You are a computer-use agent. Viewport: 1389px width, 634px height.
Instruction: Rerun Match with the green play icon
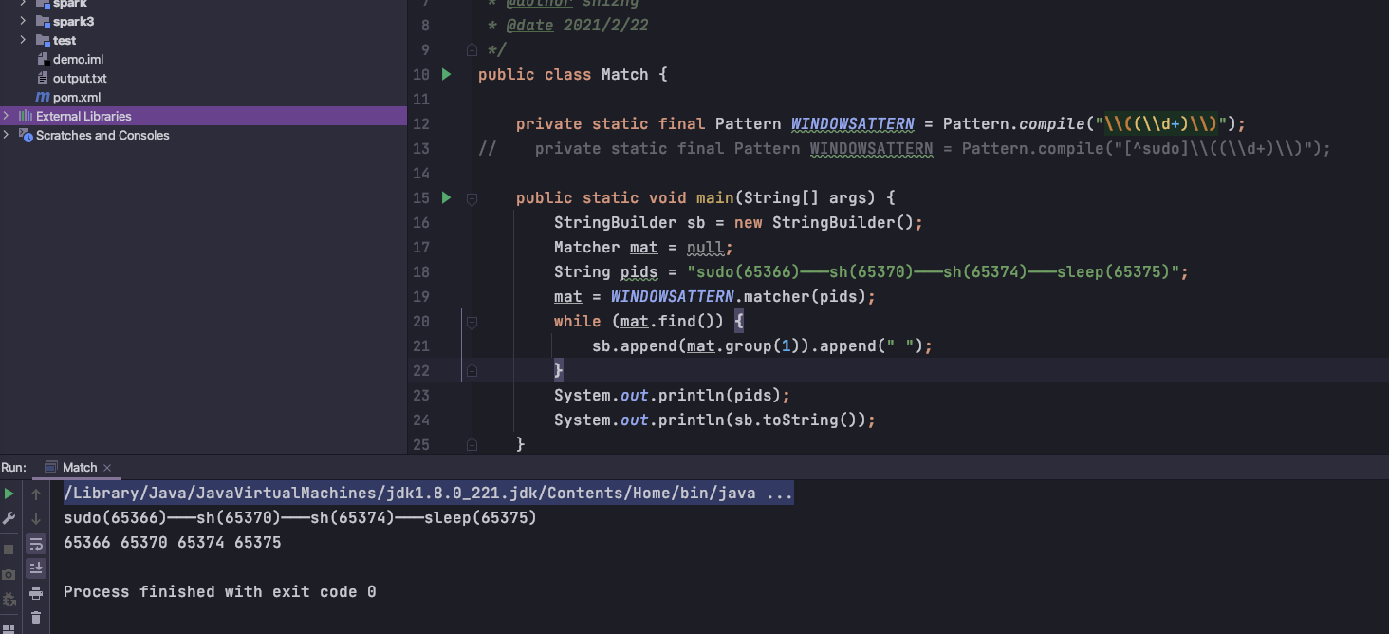9,494
